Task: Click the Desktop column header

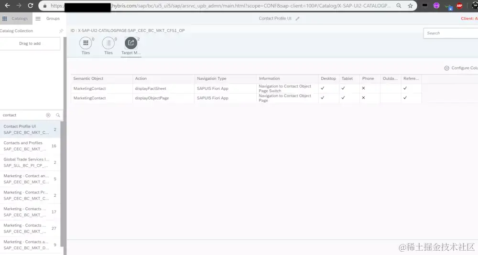Action: click(x=329, y=79)
